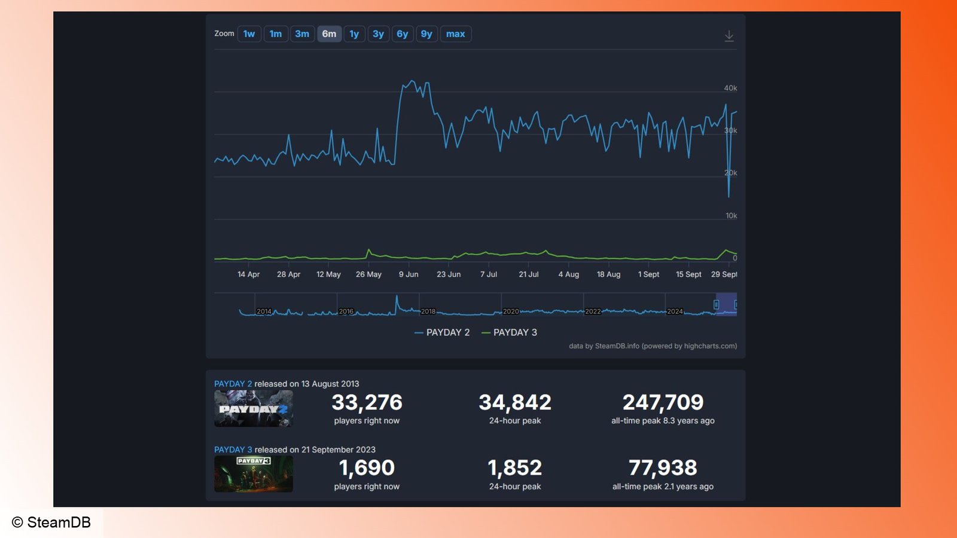The width and height of the screenshot is (957, 538).
Task: Select the 1w zoom range
Action: (249, 34)
